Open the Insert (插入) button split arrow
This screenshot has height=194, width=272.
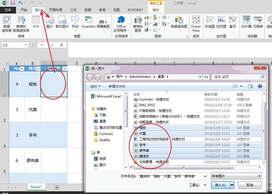click(232, 185)
